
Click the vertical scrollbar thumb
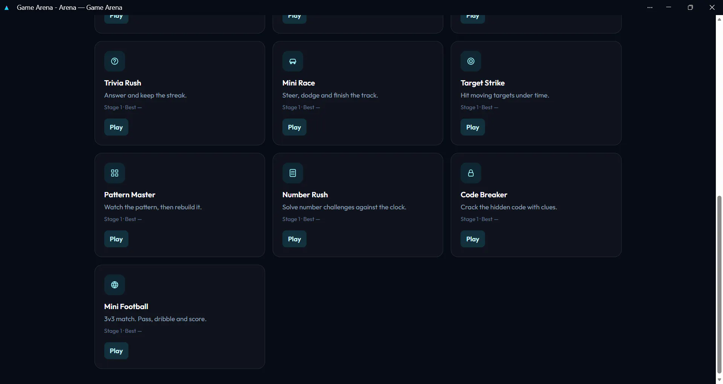click(x=719, y=284)
